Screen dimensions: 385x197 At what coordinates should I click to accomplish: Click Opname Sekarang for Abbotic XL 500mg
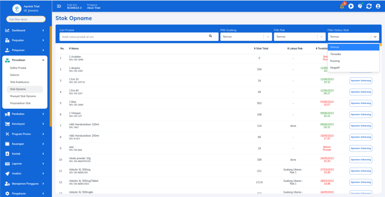[361, 171]
